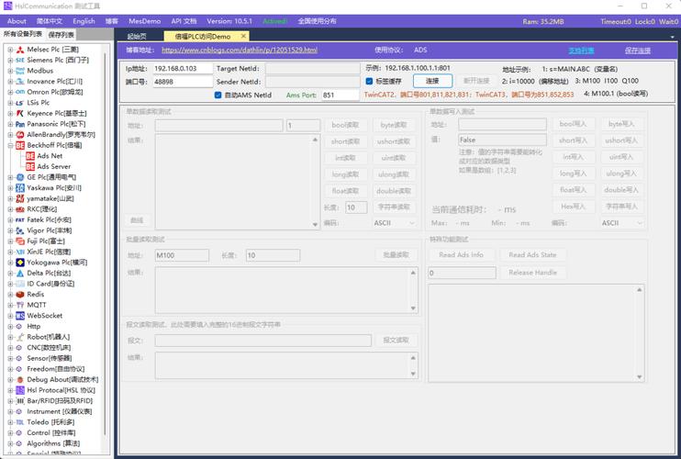Click the Ads Net BE icon
The height and width of the screenshot is (459, 681).
click(30, 156)
